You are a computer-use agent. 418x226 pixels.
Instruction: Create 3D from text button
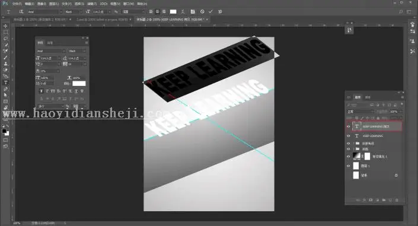(x=220, y=12)
